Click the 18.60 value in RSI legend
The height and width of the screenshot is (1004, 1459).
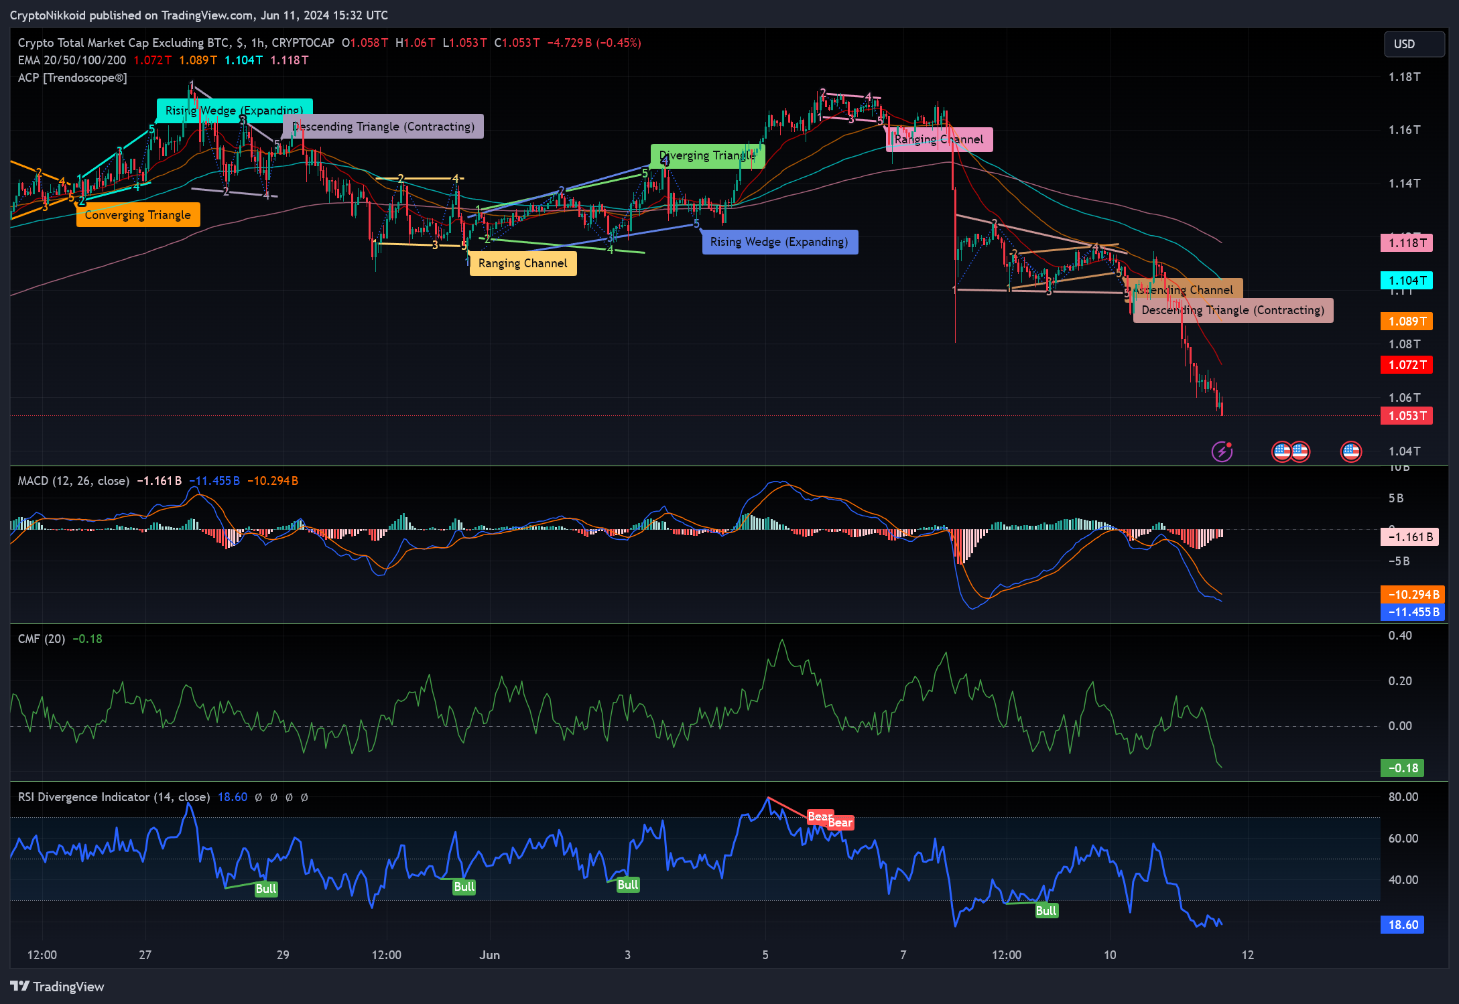pyautogui.click(x=233, y=797)
